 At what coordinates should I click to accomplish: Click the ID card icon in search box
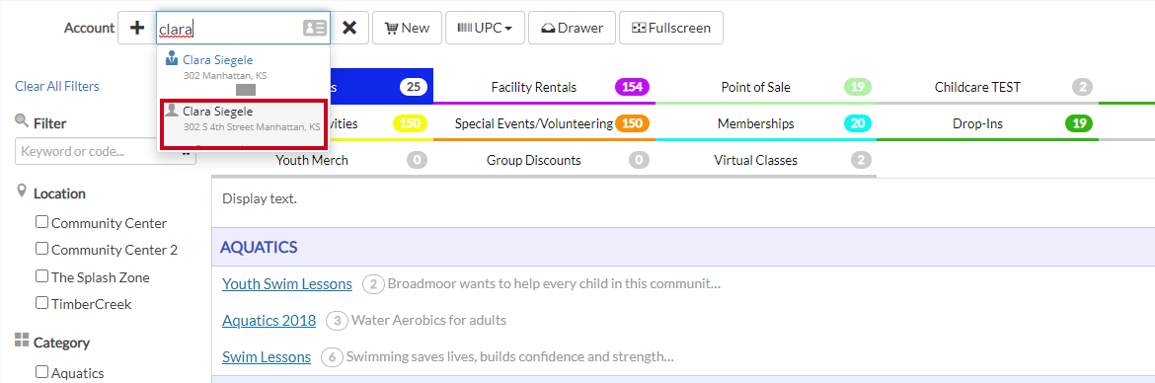(x=315, y=28)
